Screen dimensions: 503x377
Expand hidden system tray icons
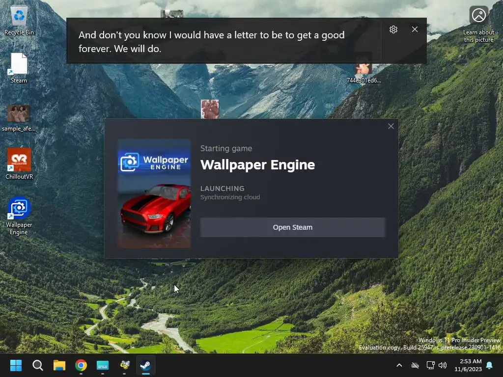pos(399,365)
